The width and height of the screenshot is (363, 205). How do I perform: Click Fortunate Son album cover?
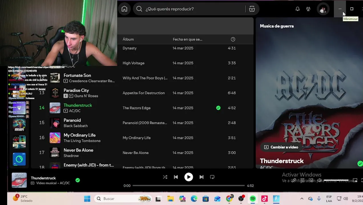pos(55,78)
